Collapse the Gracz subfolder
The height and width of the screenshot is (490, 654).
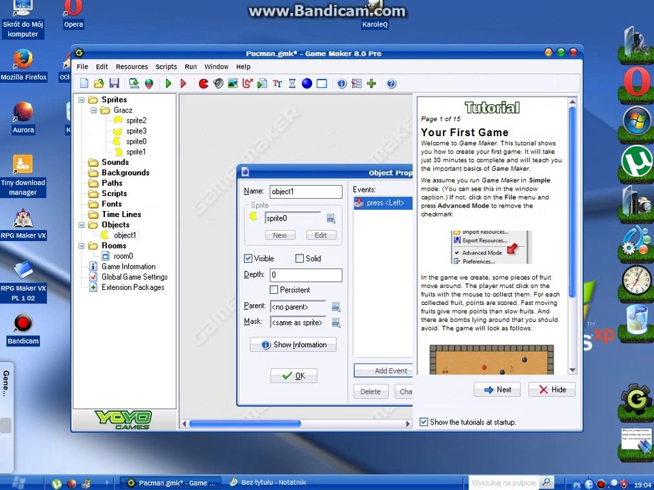[x=94, y=110]
